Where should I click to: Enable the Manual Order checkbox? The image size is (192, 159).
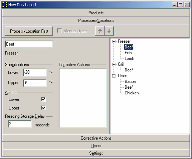(x=59, y=31)
